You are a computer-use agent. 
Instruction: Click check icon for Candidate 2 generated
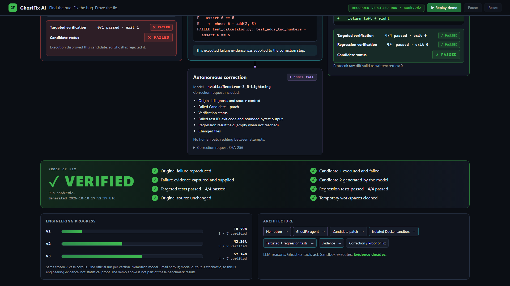(313, 180)
